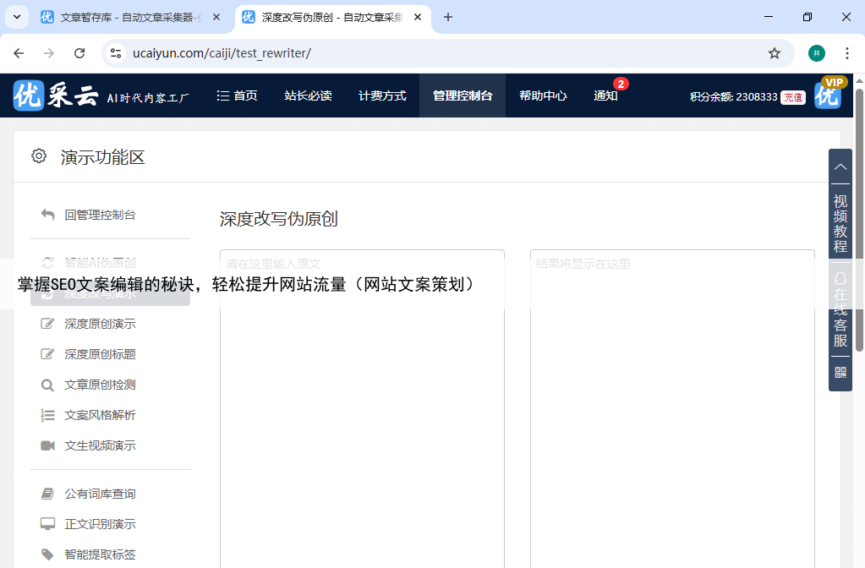
Task: Click the 文生视频演示 camera icon
Action: click(47, 445)
